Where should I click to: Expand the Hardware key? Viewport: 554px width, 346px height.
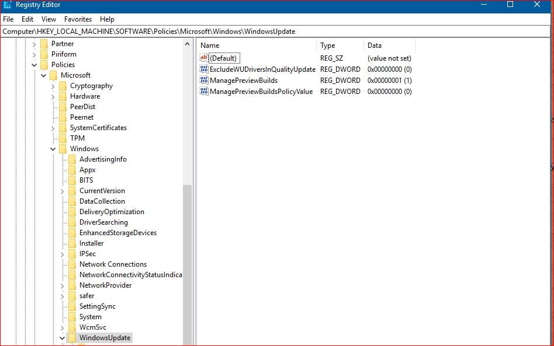[53, 97]
